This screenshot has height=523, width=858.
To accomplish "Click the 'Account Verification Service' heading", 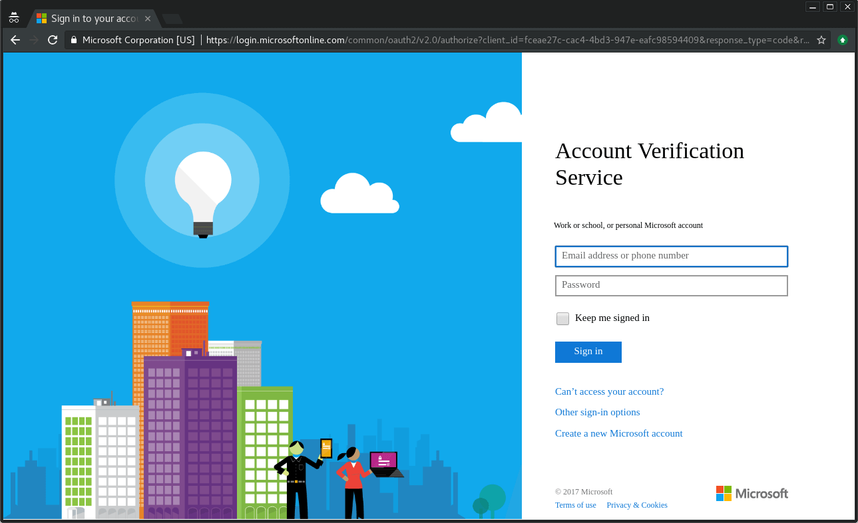I will click(x=650, y=164).
